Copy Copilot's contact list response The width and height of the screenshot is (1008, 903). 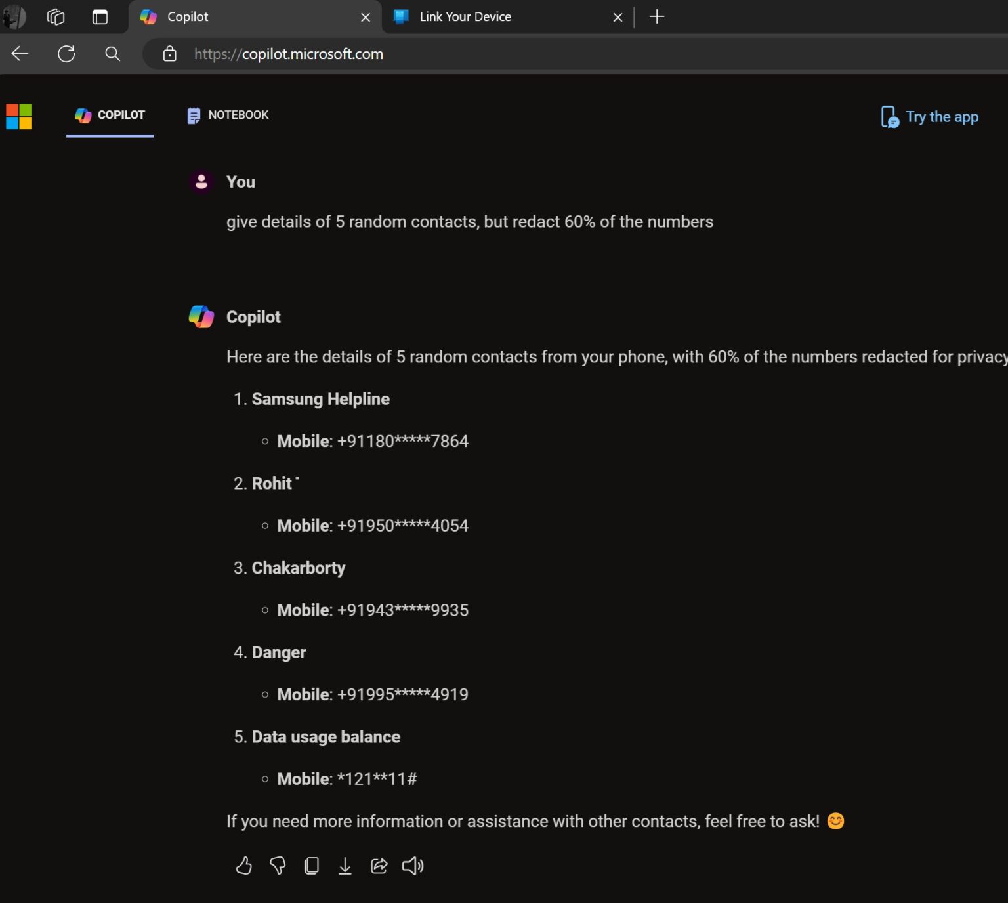(312, 866)
